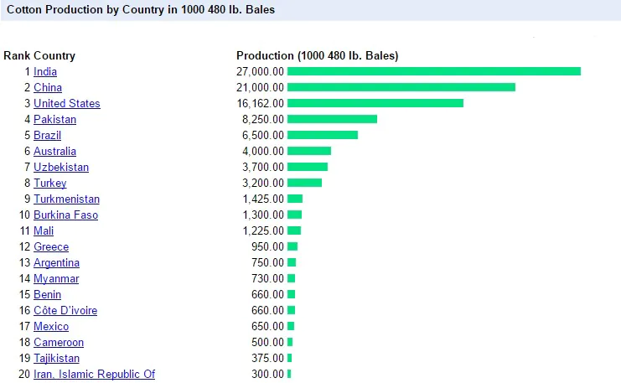Click China's green production bar
The image size is (621, 383).
coord(401,87)
